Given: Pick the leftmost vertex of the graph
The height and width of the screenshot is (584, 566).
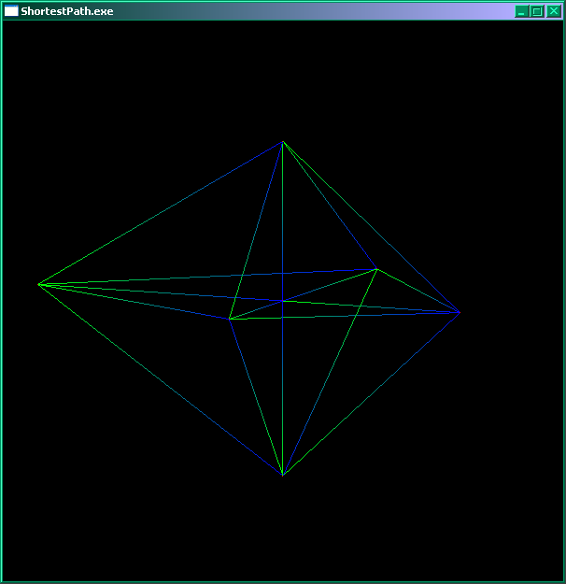Looking at the screenshot, I should (x=38, y=284).
